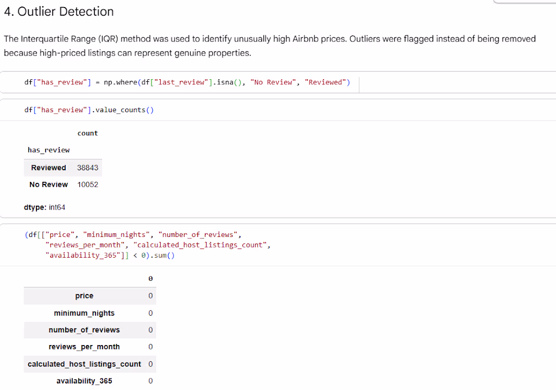Select the "reviews_per_month" row label
This screenshot has width=556, height=390.
[84, 347]
